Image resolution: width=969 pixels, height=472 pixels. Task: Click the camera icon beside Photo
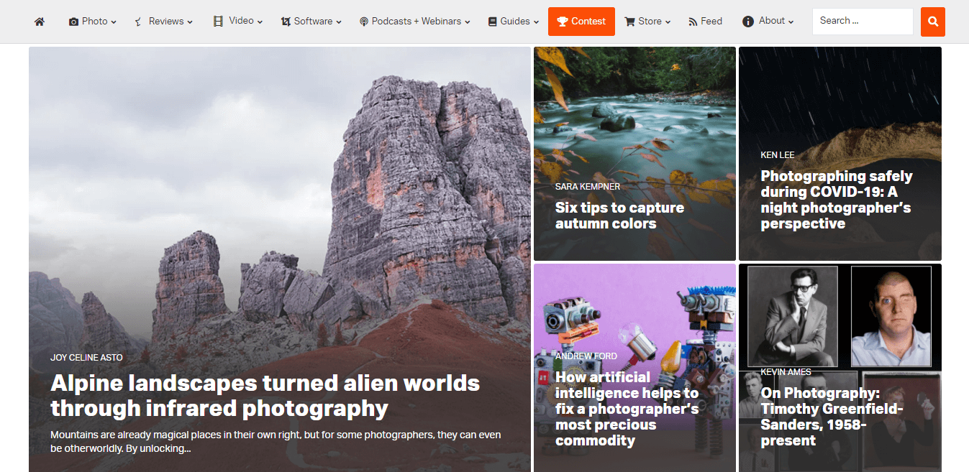click(x=73, y=22)
